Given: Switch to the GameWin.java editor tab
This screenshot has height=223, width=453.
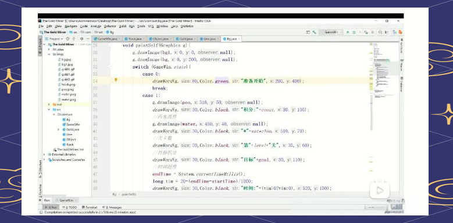Looking at the screenshot, I should (106, 39).
